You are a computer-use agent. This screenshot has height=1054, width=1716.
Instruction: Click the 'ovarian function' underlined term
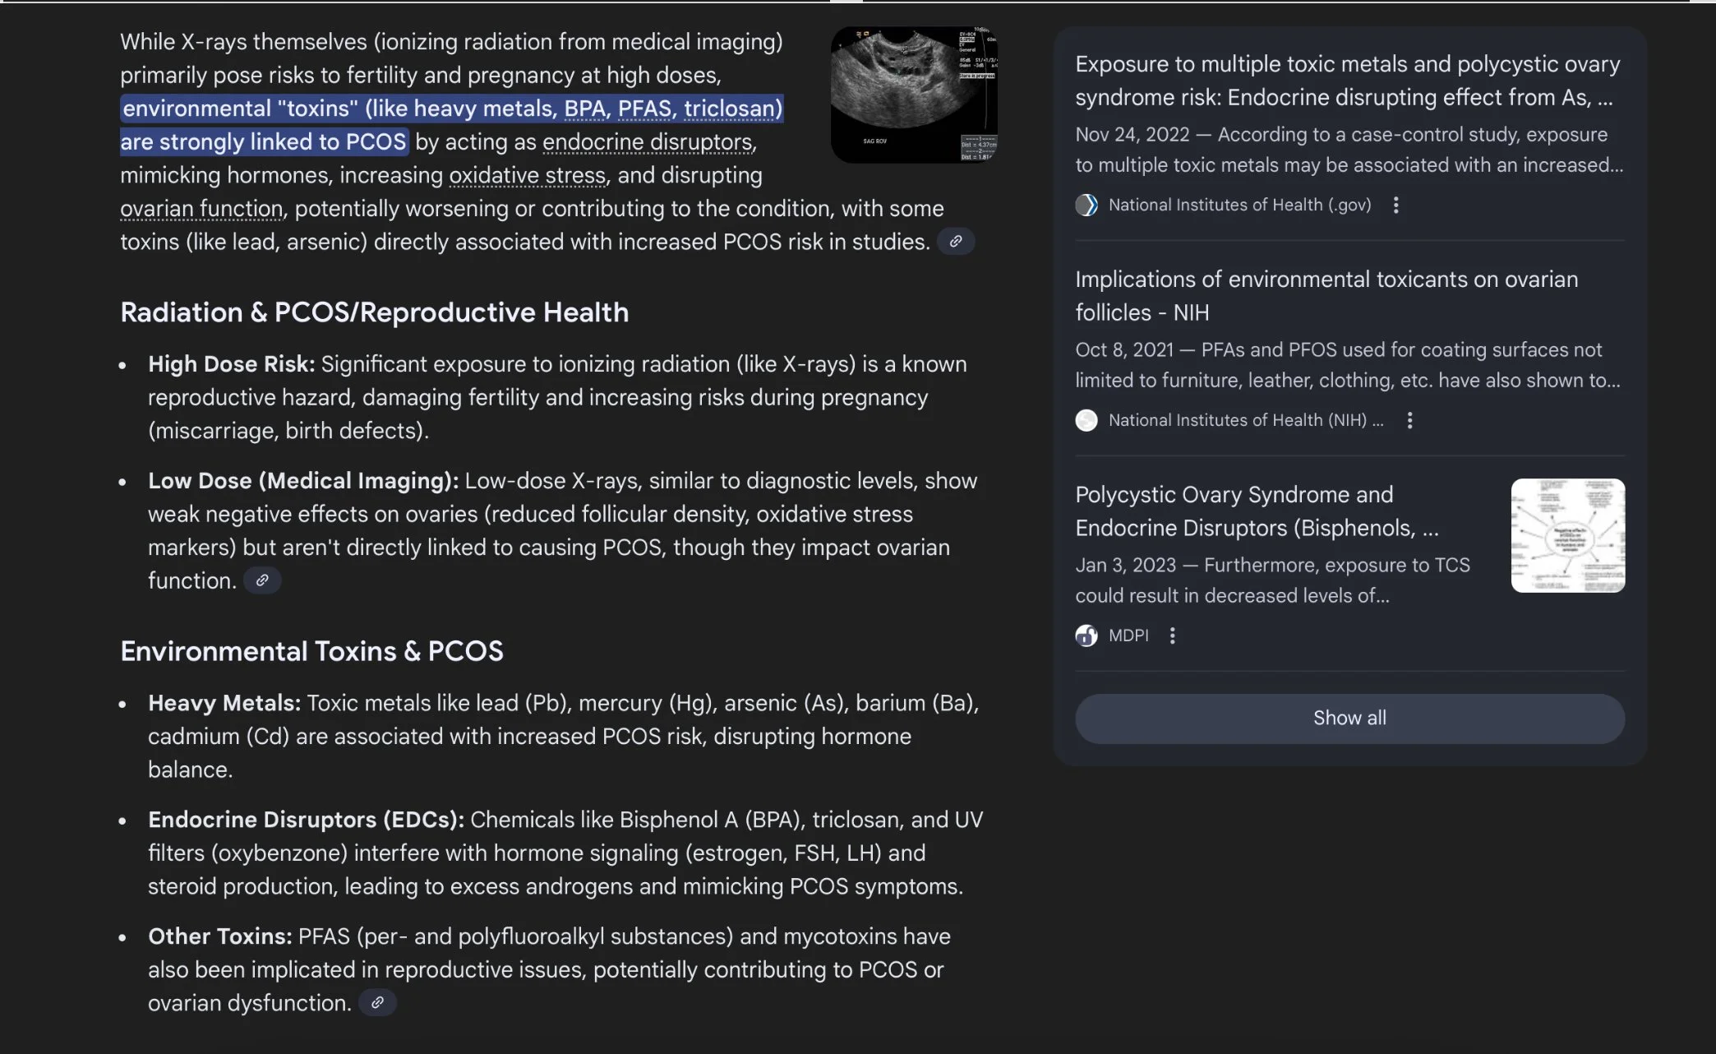(x=201, y=209)
